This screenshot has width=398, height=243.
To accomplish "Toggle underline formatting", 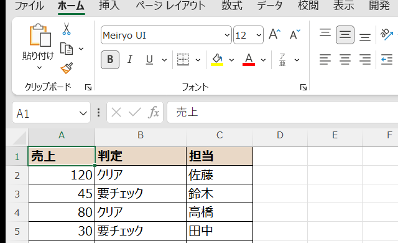I will (149, 60).
